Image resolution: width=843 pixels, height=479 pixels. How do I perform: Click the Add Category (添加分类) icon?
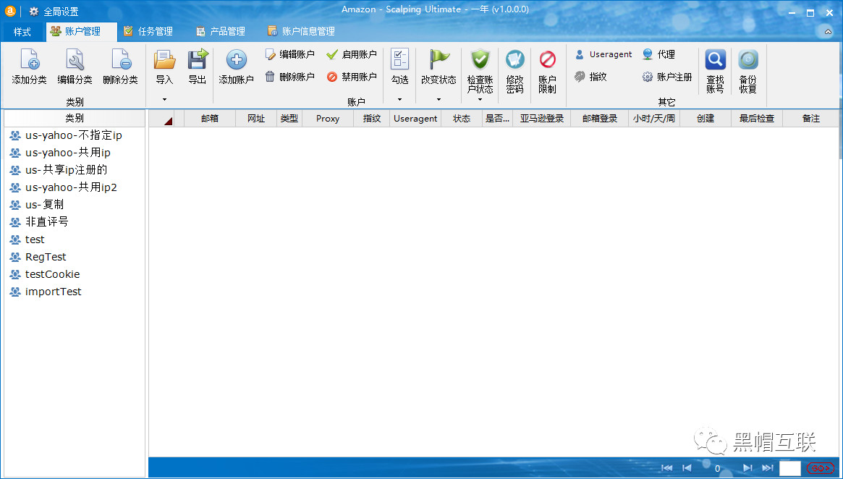coord(29,59)
